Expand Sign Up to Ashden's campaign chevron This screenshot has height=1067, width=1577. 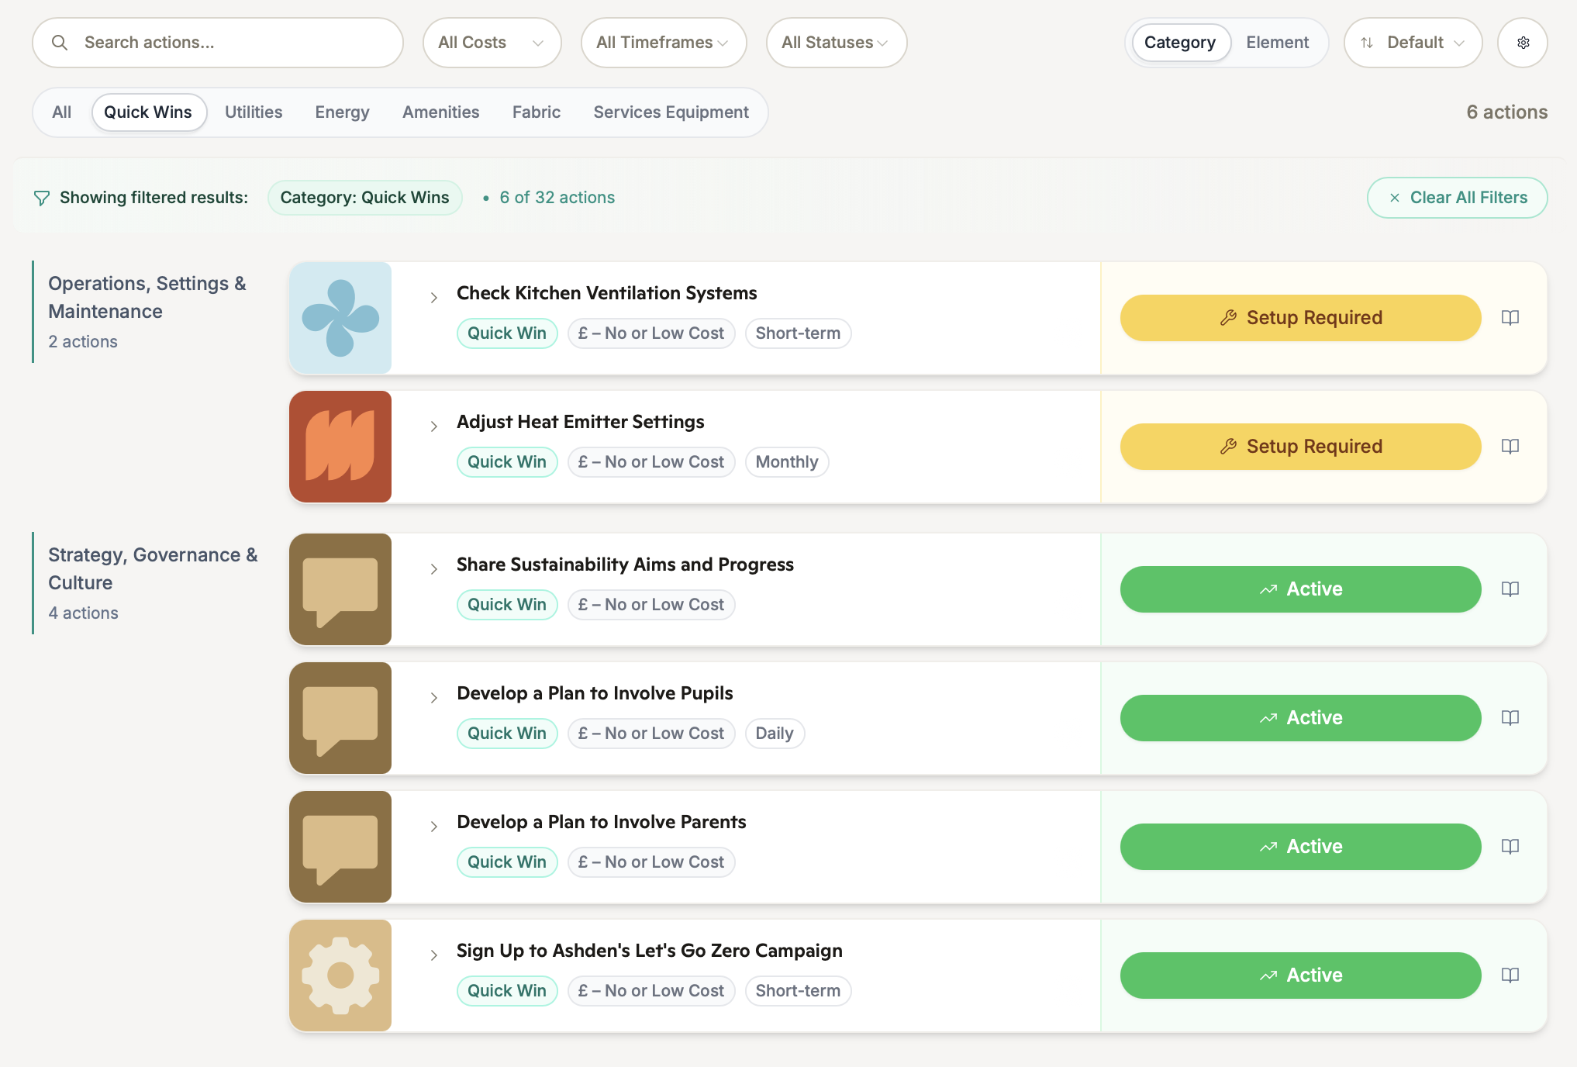pyautogui.click(x=434, y=955)
